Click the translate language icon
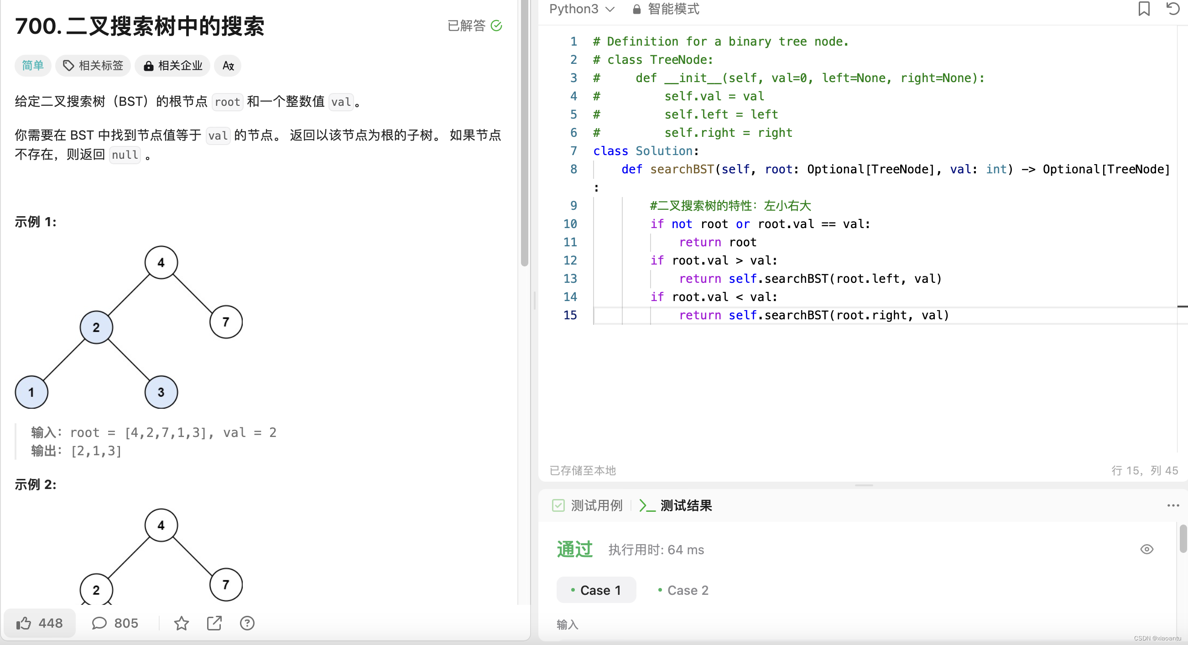The width and height of the screenshot is (1188, 645). (228, 66)
